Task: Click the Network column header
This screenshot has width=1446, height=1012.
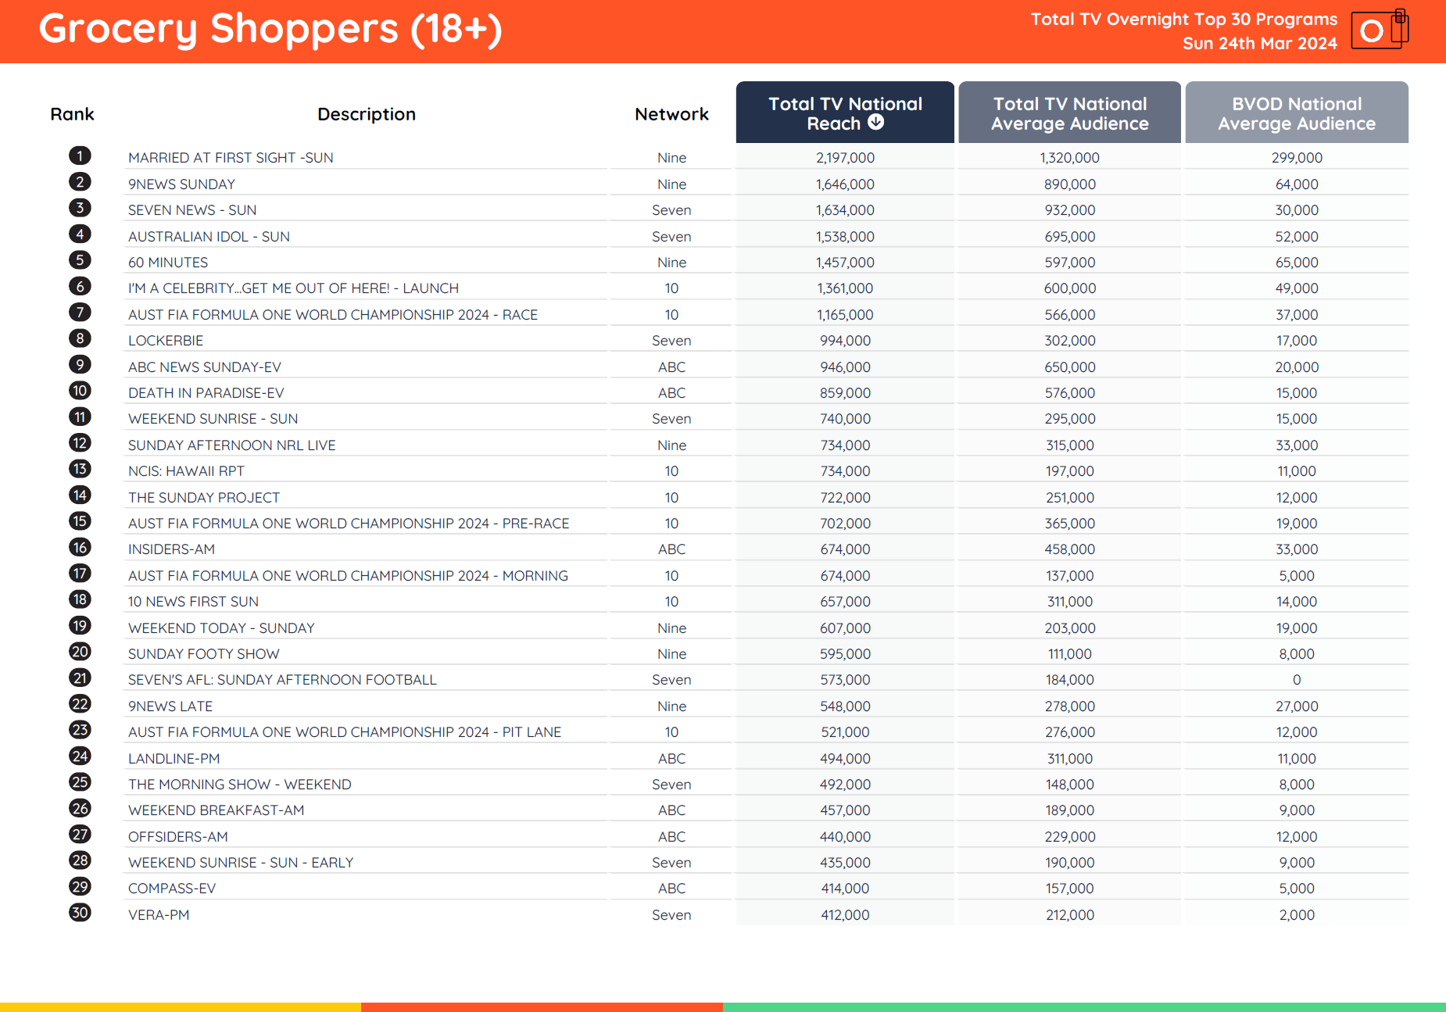Action: [671, 114]
